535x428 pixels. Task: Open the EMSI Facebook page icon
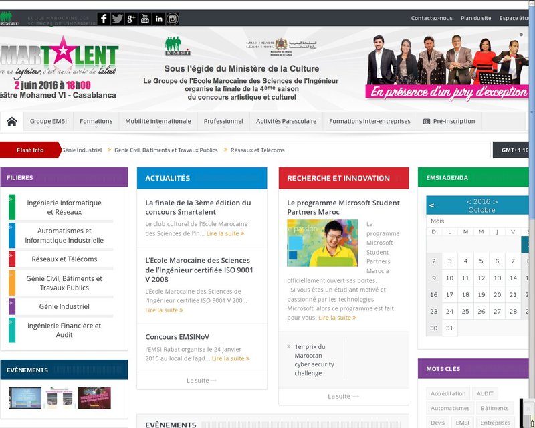[x=104, y=19]
